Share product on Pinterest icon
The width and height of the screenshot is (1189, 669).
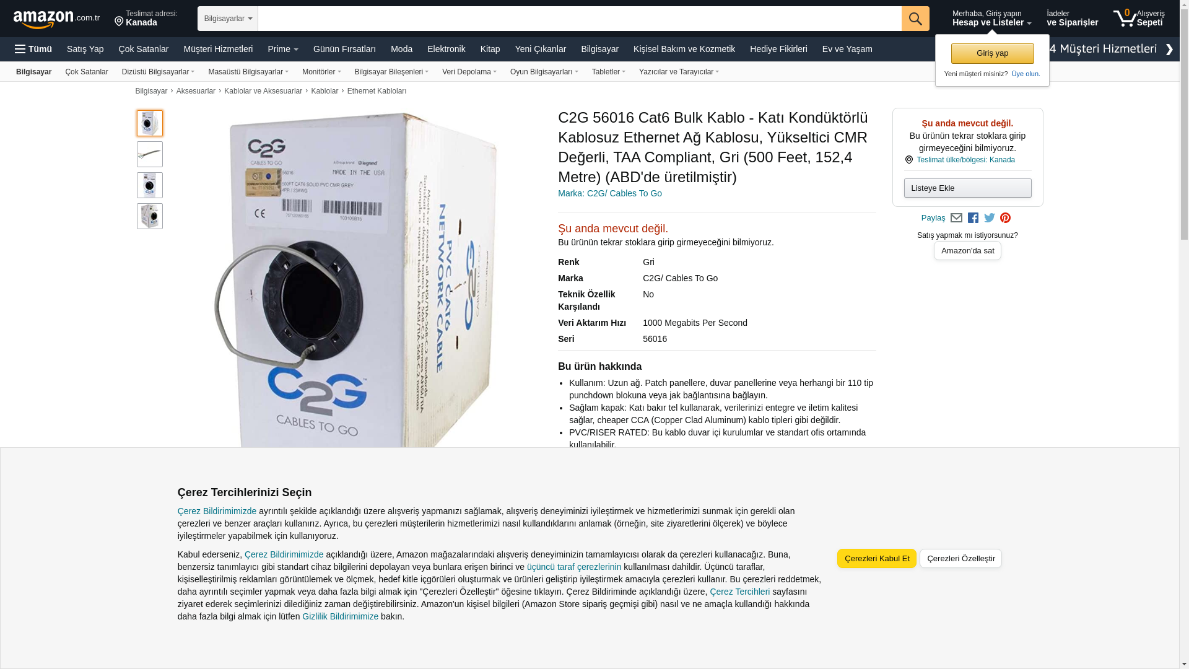pyautogui.click(x=1005, y=218)
